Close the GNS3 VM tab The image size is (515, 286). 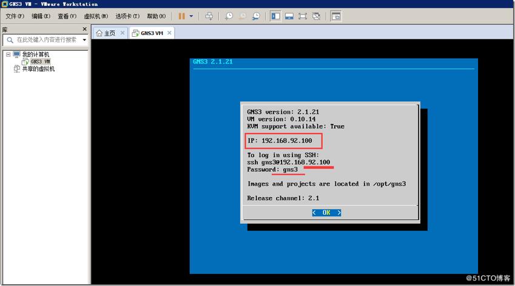tap(169, 33)
